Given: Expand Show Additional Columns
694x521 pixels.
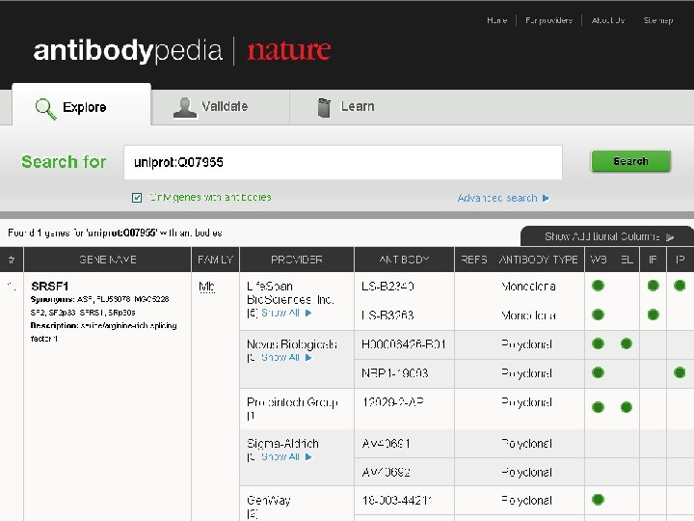Looking at the screenshot, I should pos(609,236).
